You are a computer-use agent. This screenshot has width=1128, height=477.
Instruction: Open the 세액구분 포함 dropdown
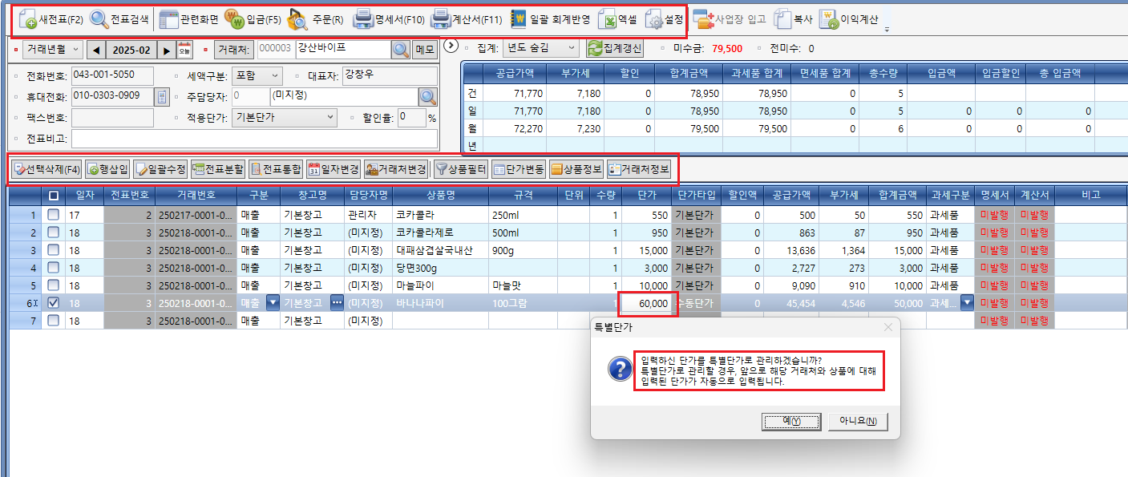257,75
